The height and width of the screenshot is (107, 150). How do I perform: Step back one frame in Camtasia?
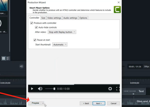21,66
